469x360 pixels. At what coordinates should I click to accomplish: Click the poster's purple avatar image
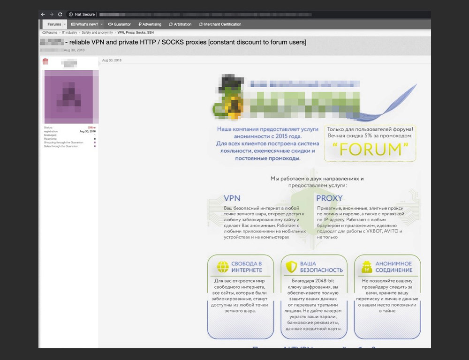click(71, 97)
